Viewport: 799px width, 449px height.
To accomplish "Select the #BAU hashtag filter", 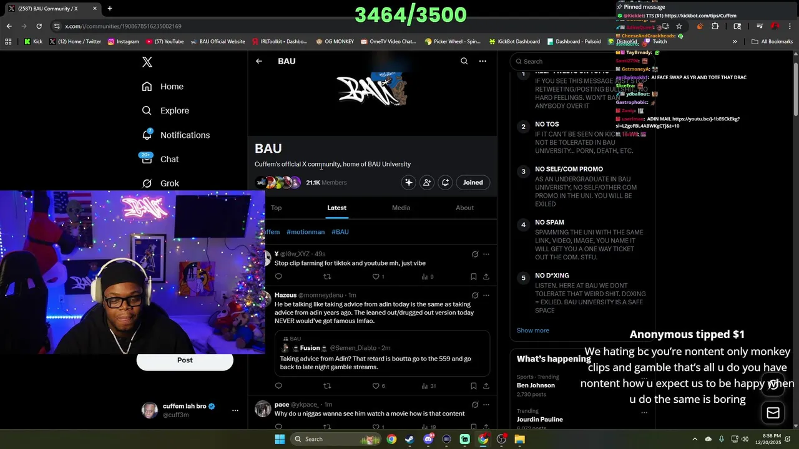I will (x=340, y=232).
